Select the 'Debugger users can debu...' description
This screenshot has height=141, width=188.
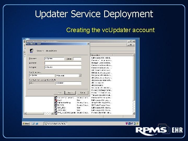[x=101, y=63]
